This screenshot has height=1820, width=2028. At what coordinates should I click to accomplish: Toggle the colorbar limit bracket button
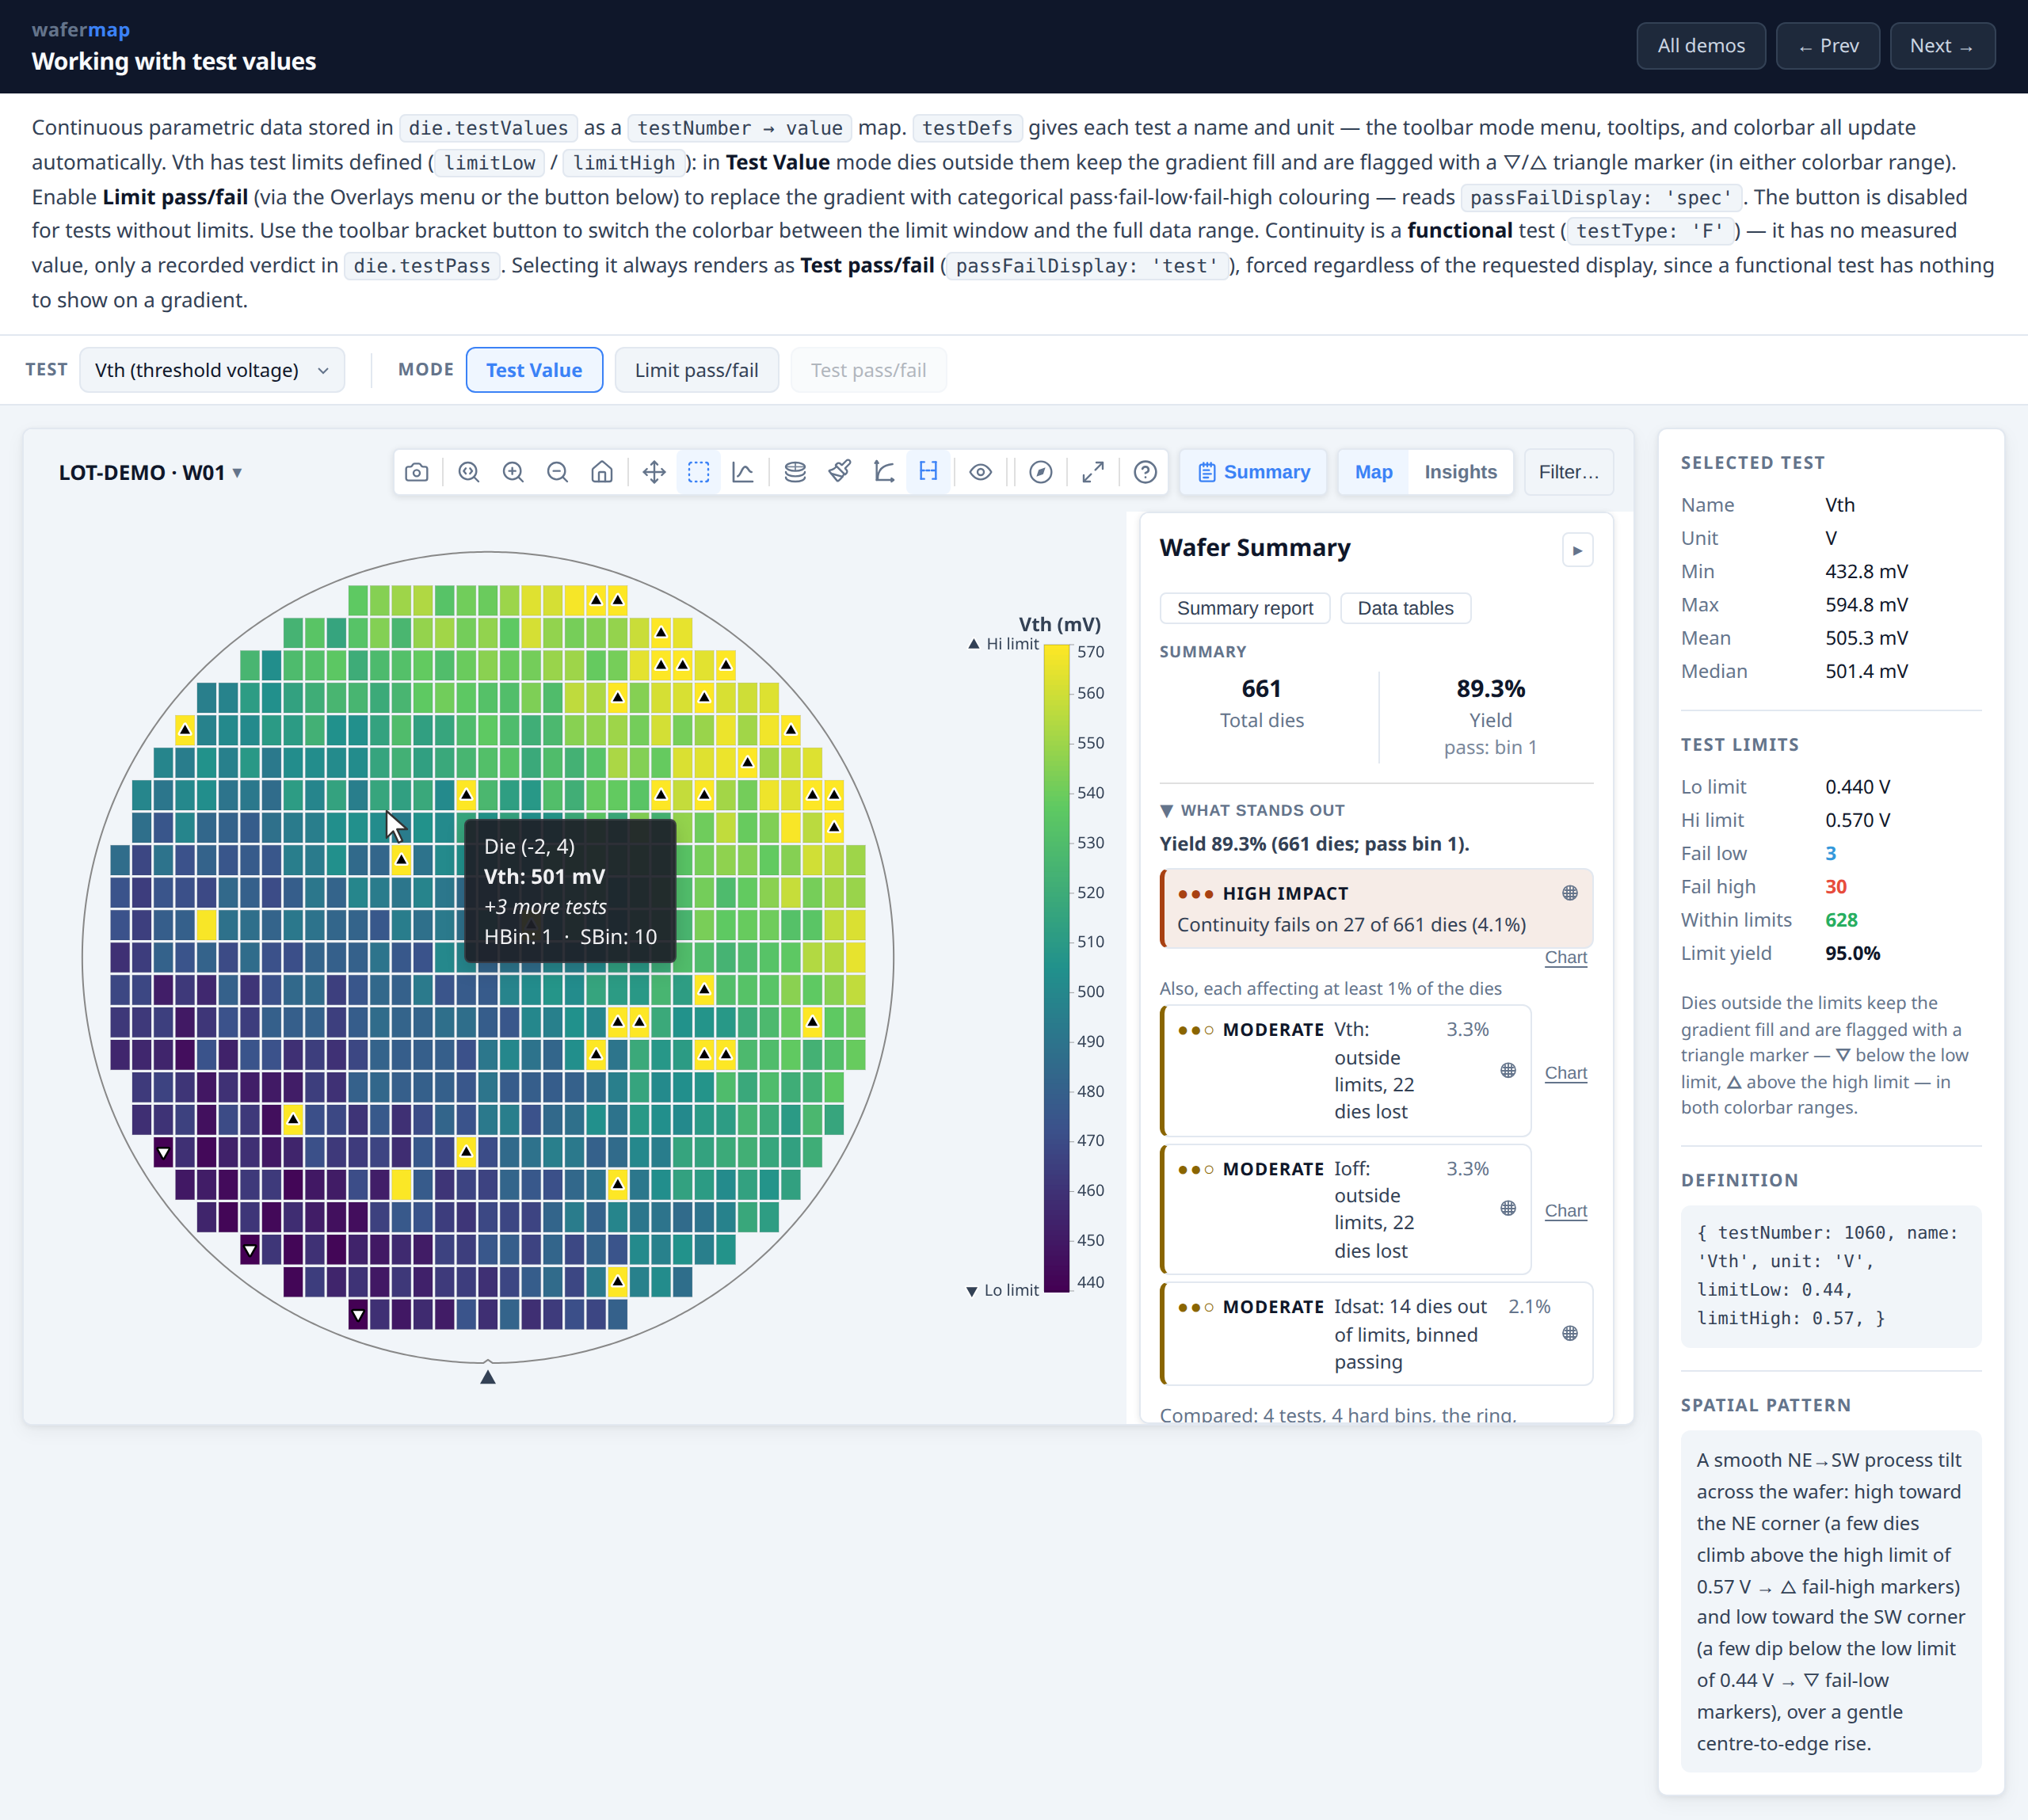click(x=928, y=472)
